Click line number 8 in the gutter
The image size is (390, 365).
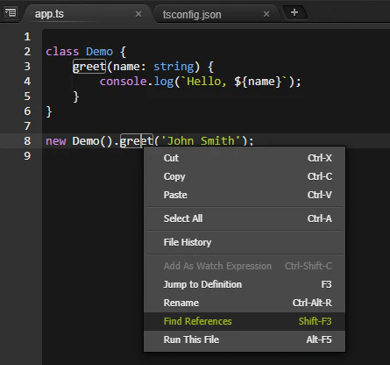(27, 141)
